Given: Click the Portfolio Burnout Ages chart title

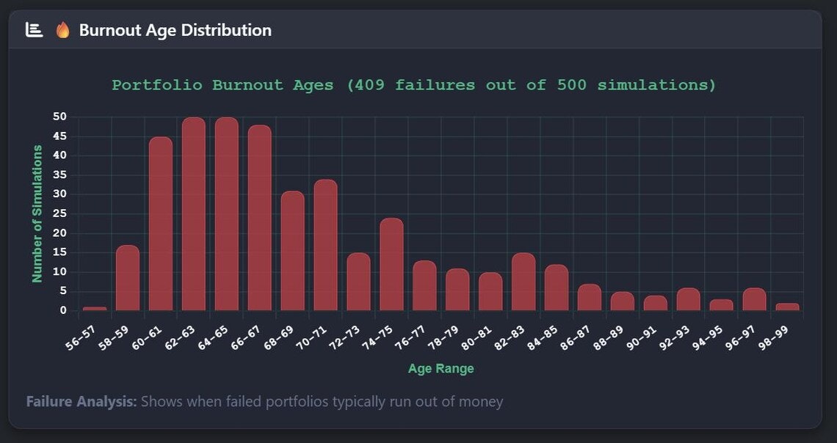Looking at the screenshot, I should point(413,85).
